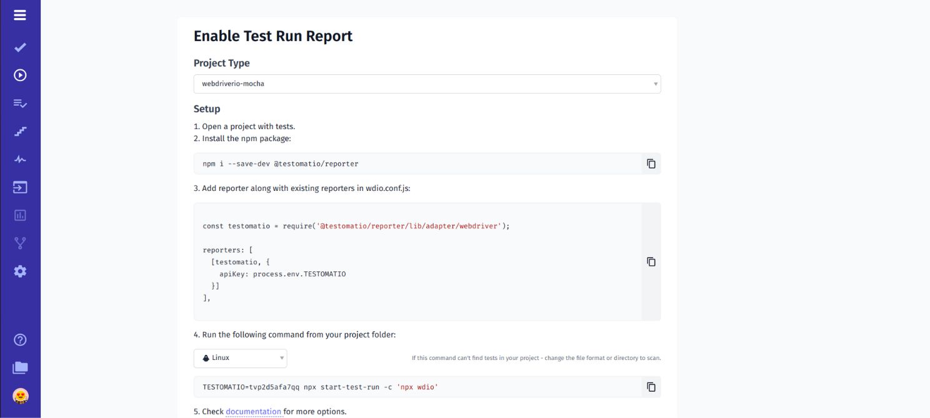The height and width of the screenshot is (418, 930).
Task: Open the Analytics chart icon in sidebar
Action: (20, 215)
